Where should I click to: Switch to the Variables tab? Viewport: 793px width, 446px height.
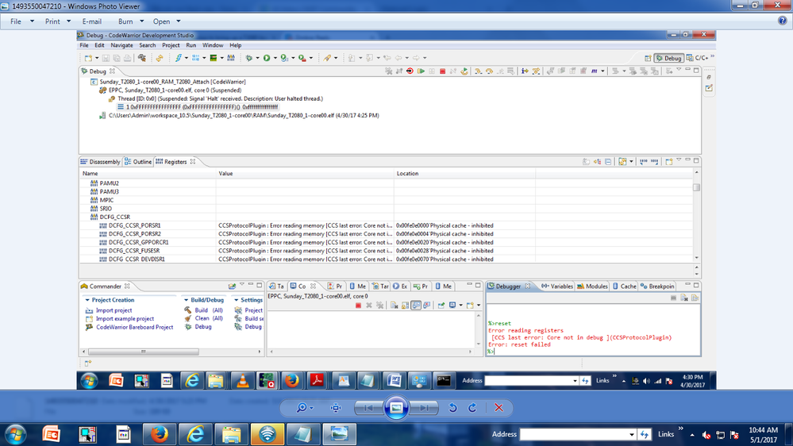[x=556, y=286]
